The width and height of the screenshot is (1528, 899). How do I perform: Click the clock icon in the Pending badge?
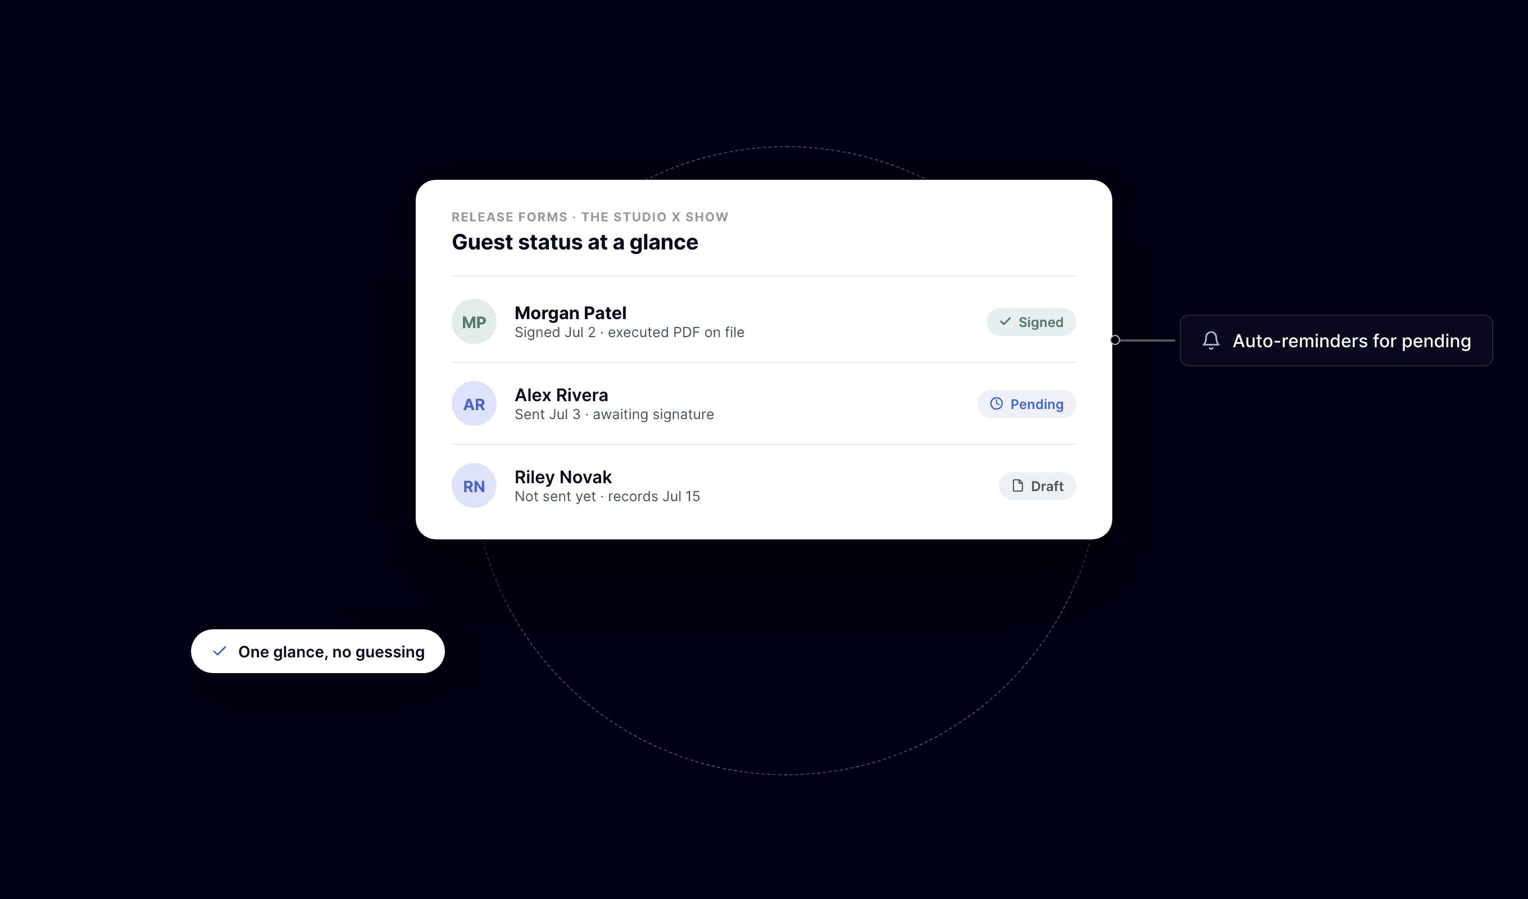pos(996,403)
